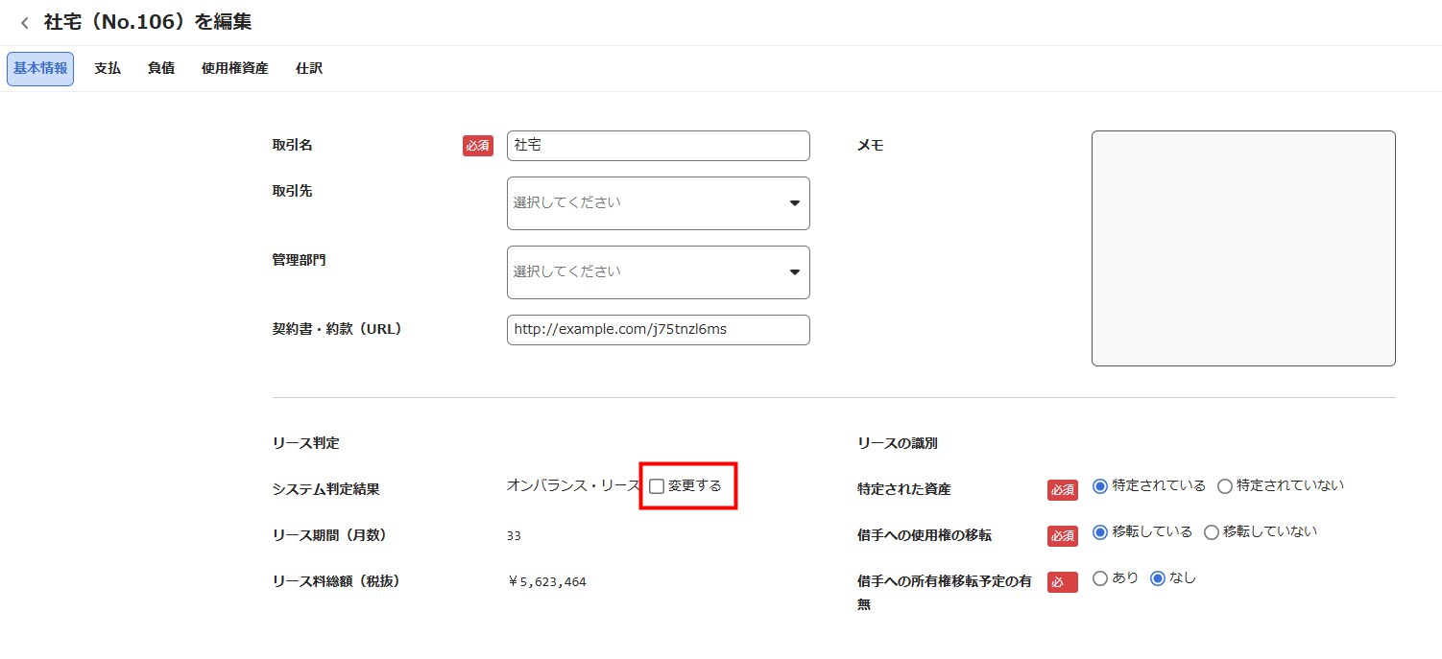Choose 特定されていない radio option
Screen dimensions: 1442x659
(1224, 486)
